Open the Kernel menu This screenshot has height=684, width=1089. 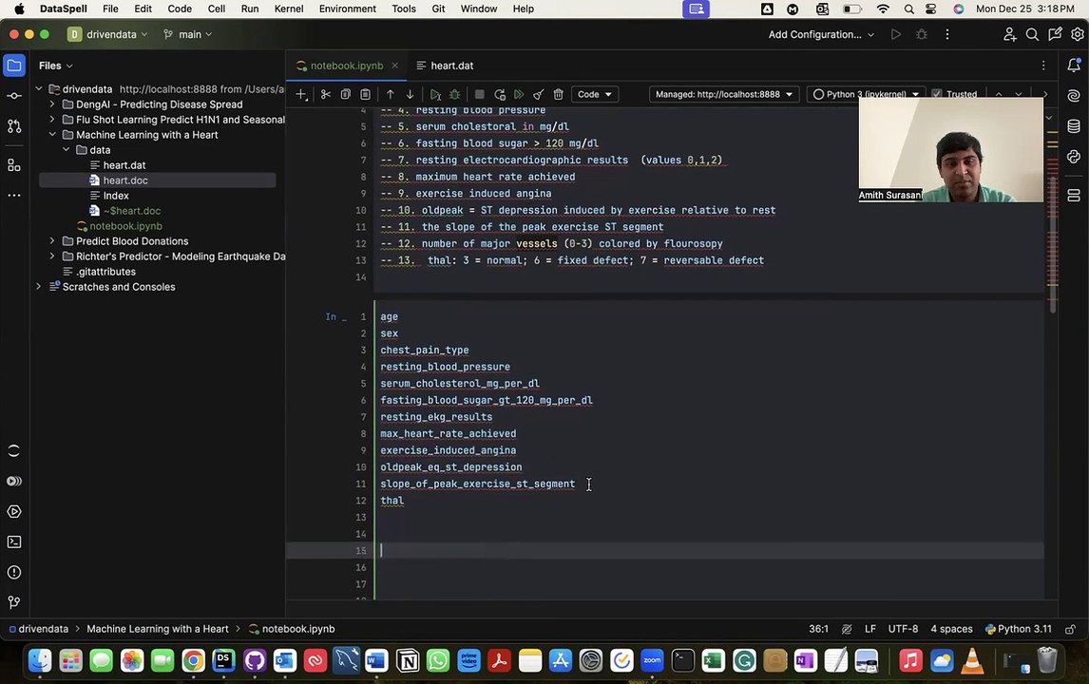click(288, 9)
